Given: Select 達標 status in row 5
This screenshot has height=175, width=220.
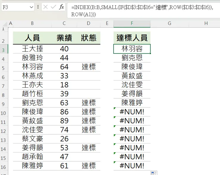Looking at the screenshot, I should click(89, 67).
